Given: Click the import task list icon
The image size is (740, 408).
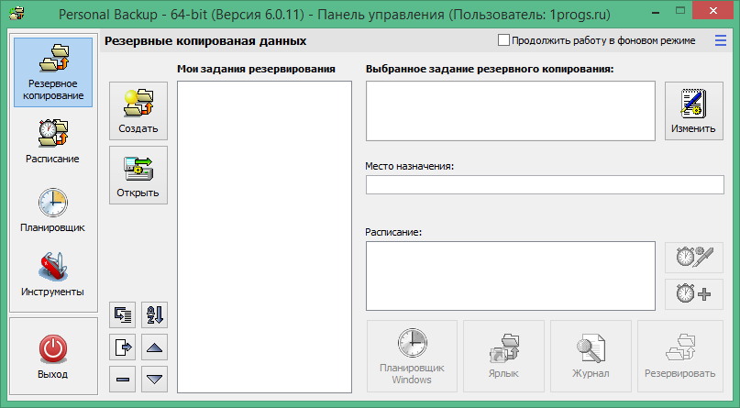Looking at the screenshot, I should [x=122, y=315].
